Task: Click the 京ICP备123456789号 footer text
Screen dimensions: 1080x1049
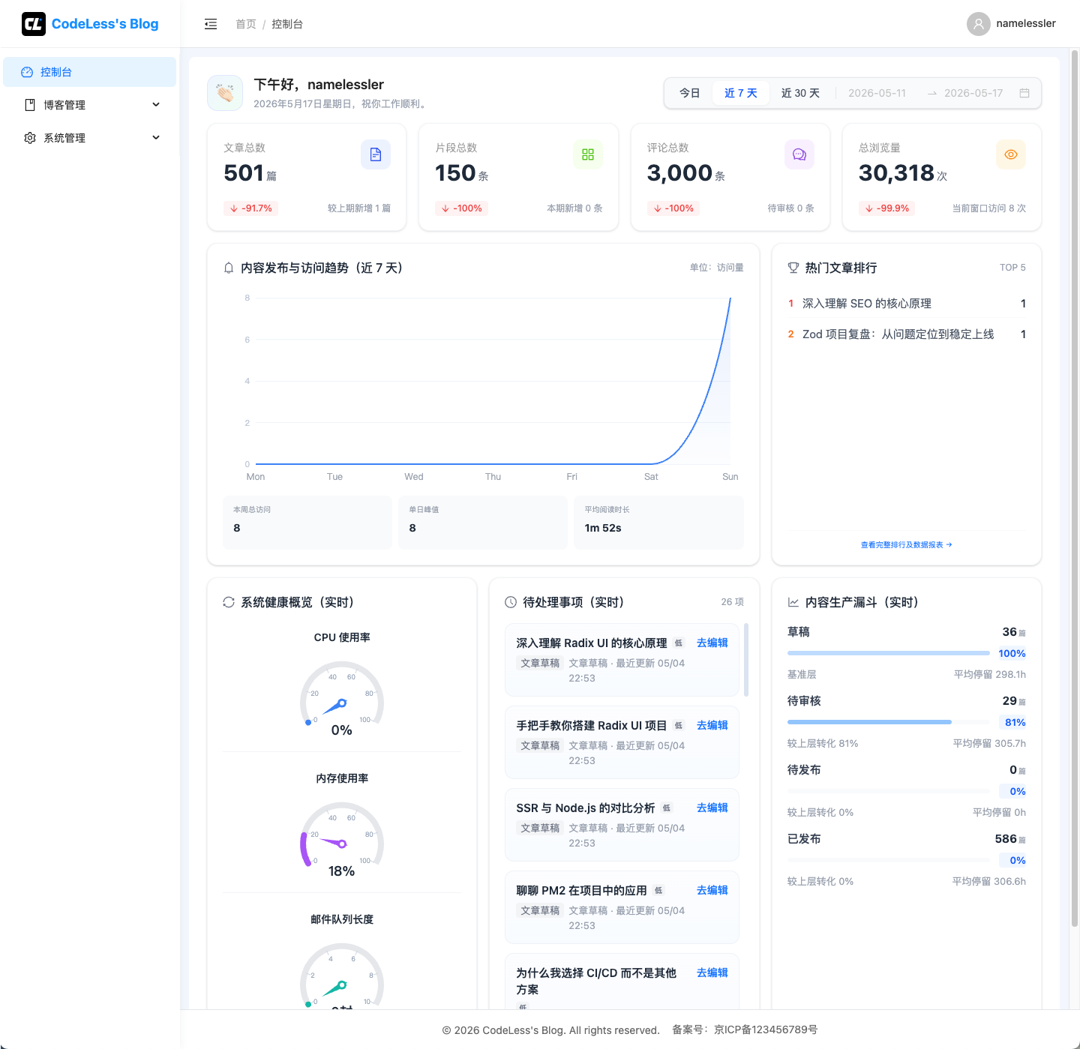Action: [x=766, y=1030]
